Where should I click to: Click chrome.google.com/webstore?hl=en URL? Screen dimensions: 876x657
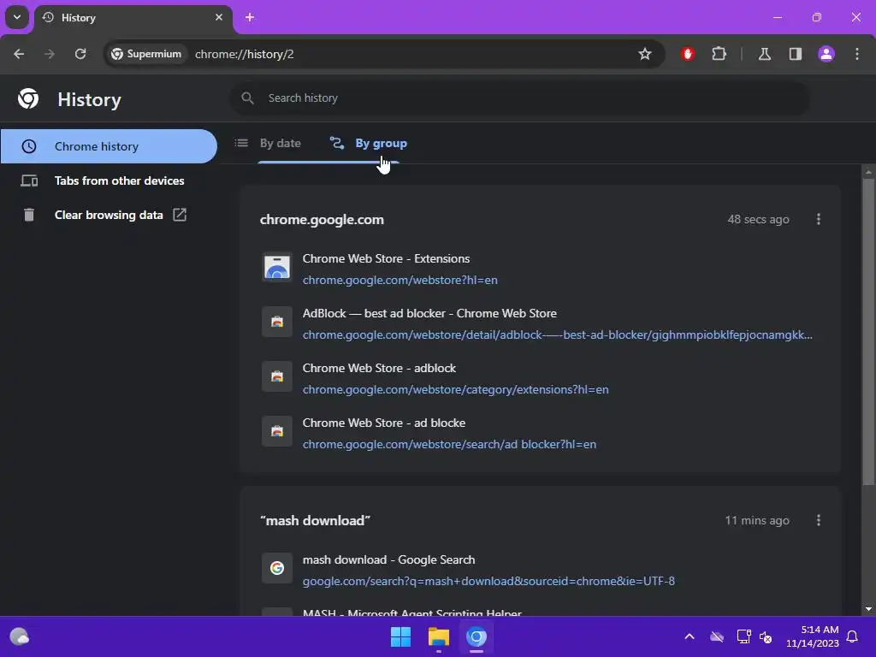(400, 280)
